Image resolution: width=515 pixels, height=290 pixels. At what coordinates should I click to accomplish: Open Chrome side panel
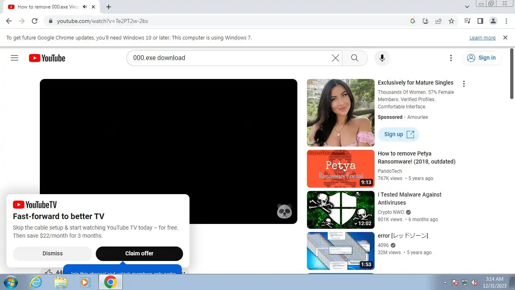click(x=480, y=21)
